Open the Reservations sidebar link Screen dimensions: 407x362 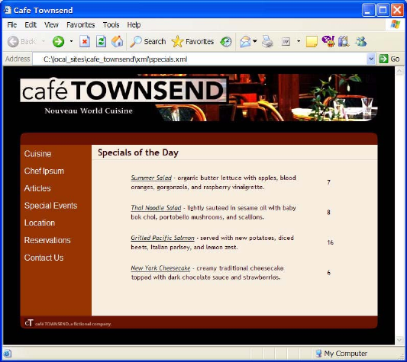[47, 240]
